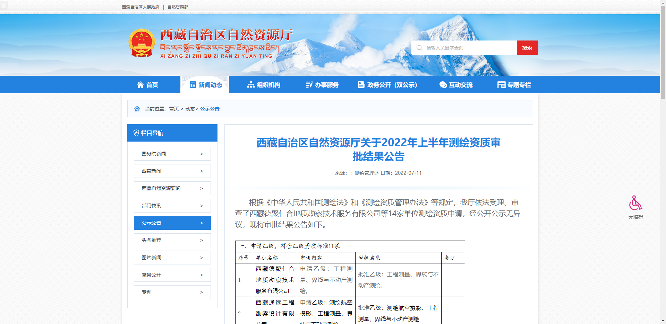Click the national emblem logo

point(142,43)
